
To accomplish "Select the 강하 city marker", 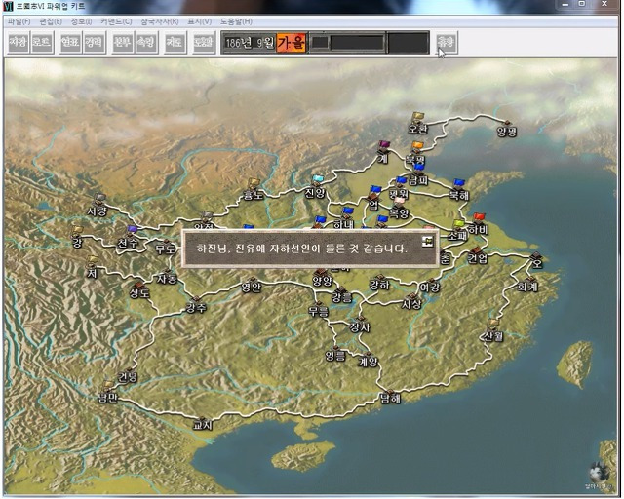I will pyautogui.click(x=379, y=283).
